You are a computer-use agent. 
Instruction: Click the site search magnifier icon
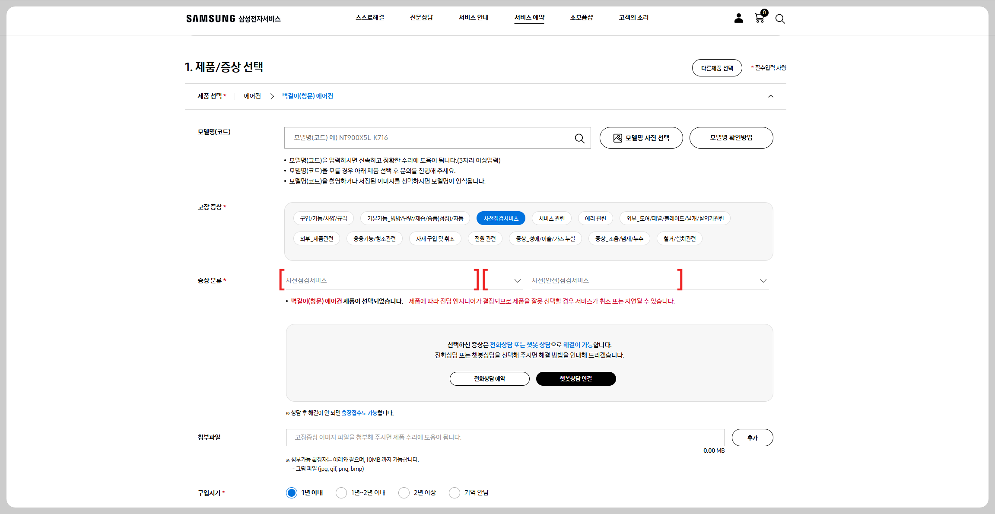click(x=780, y=19)
